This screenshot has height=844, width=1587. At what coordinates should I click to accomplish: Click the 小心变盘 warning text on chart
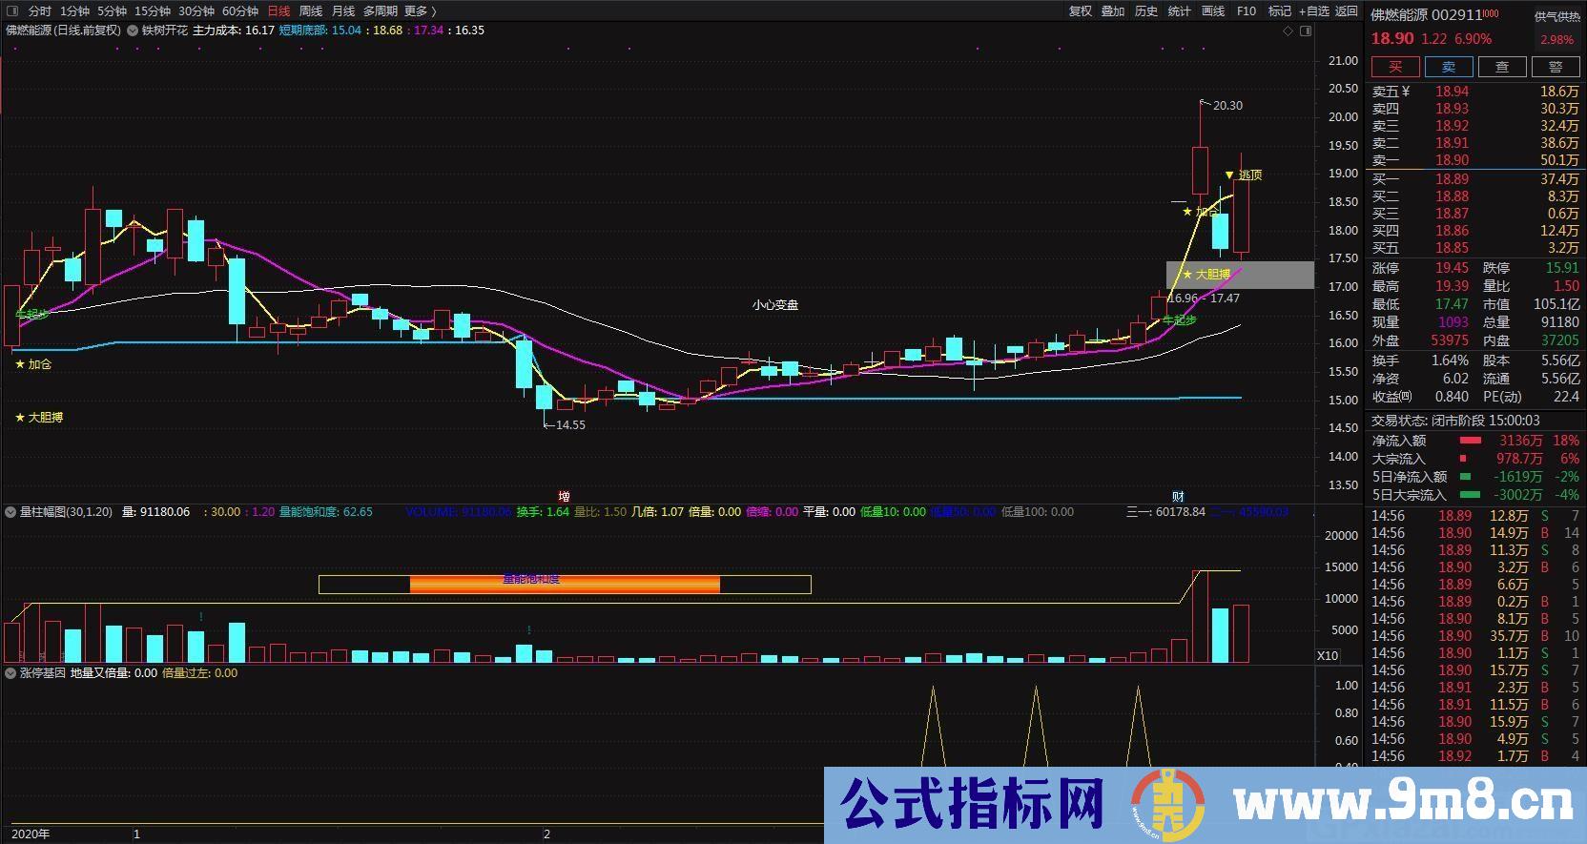[774, 305]
